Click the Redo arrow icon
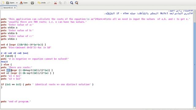 (49, 3)
